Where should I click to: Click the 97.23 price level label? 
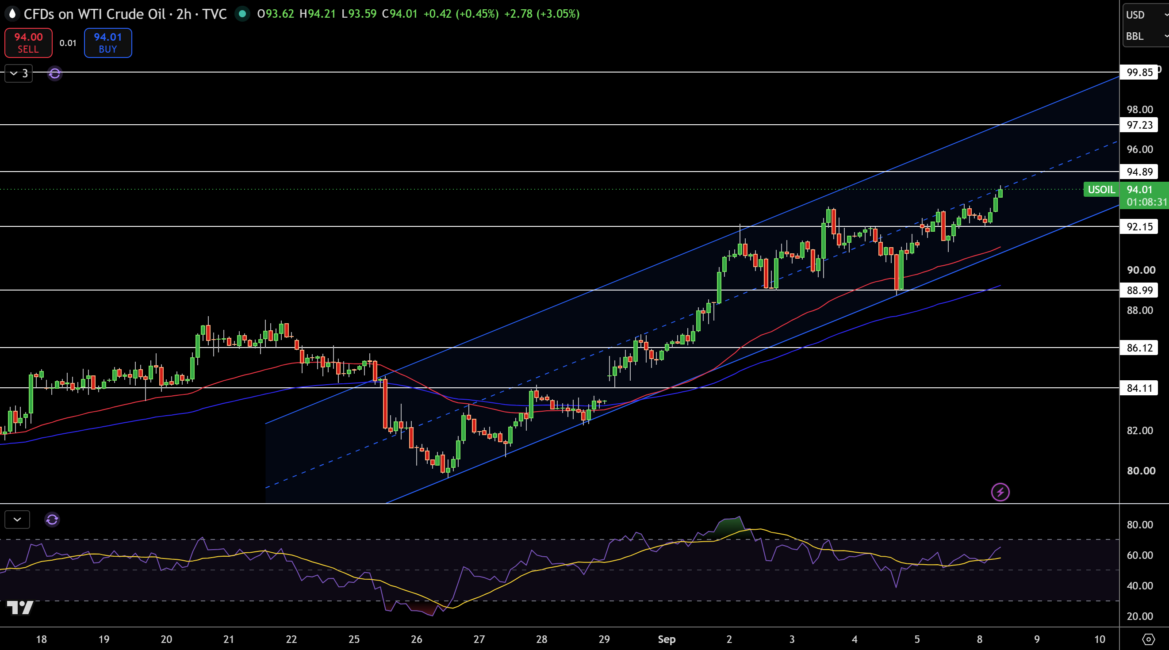1139,125
